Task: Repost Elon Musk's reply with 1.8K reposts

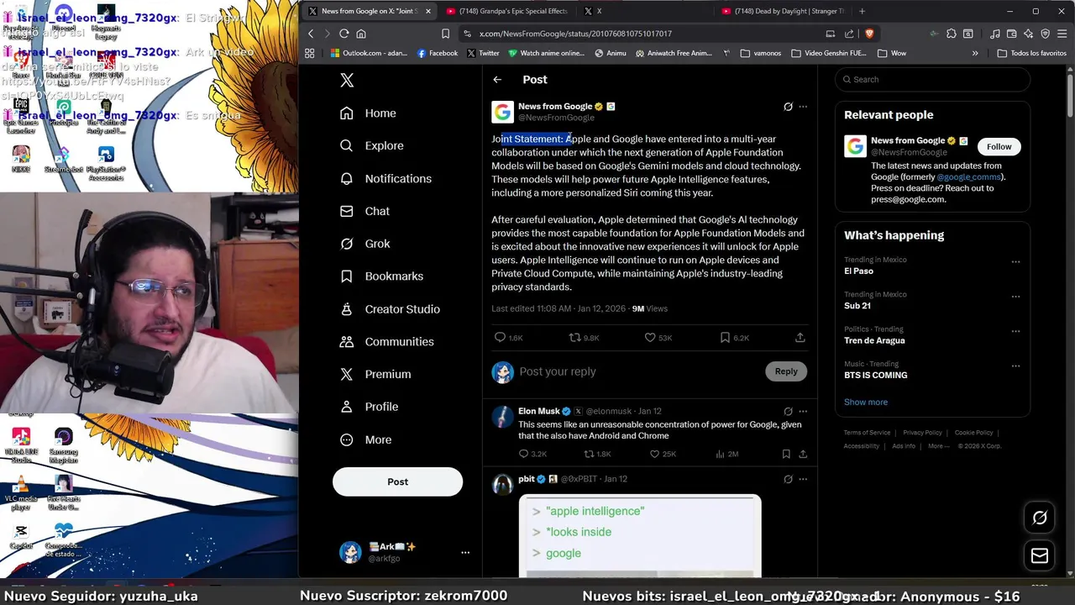Action: (x=589, y=454)
